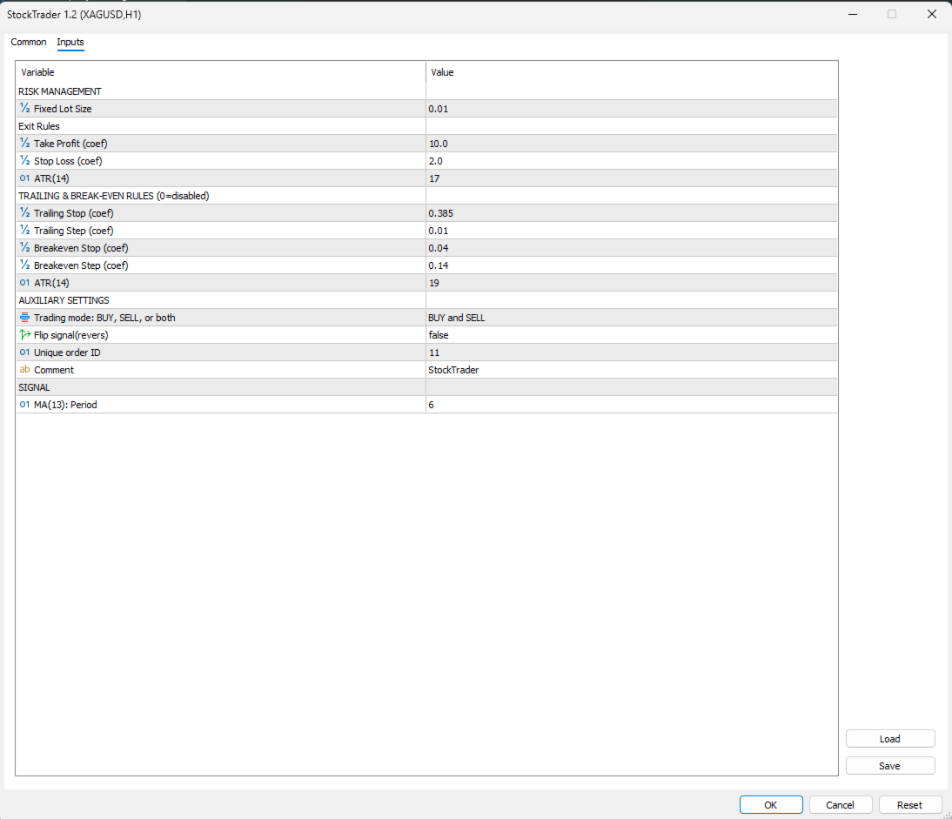952x819 pixels.
Task: Click the Value column header
Action: click(x=632, y=72)
